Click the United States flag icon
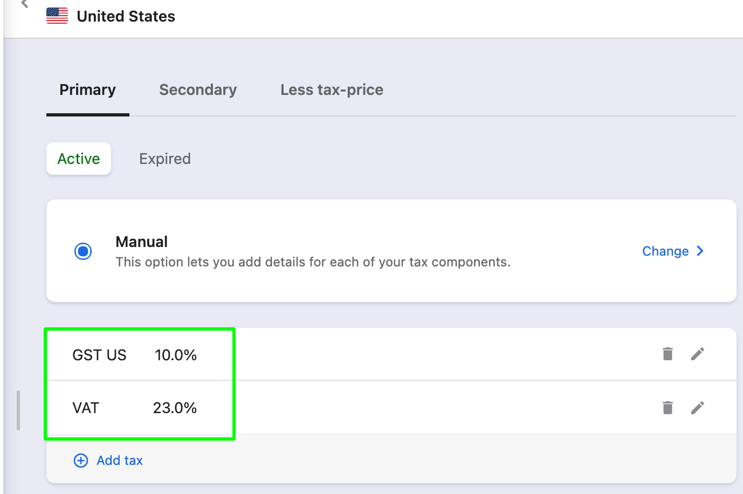The height and width of the screenshot is (494, 743). coord(57,16)
